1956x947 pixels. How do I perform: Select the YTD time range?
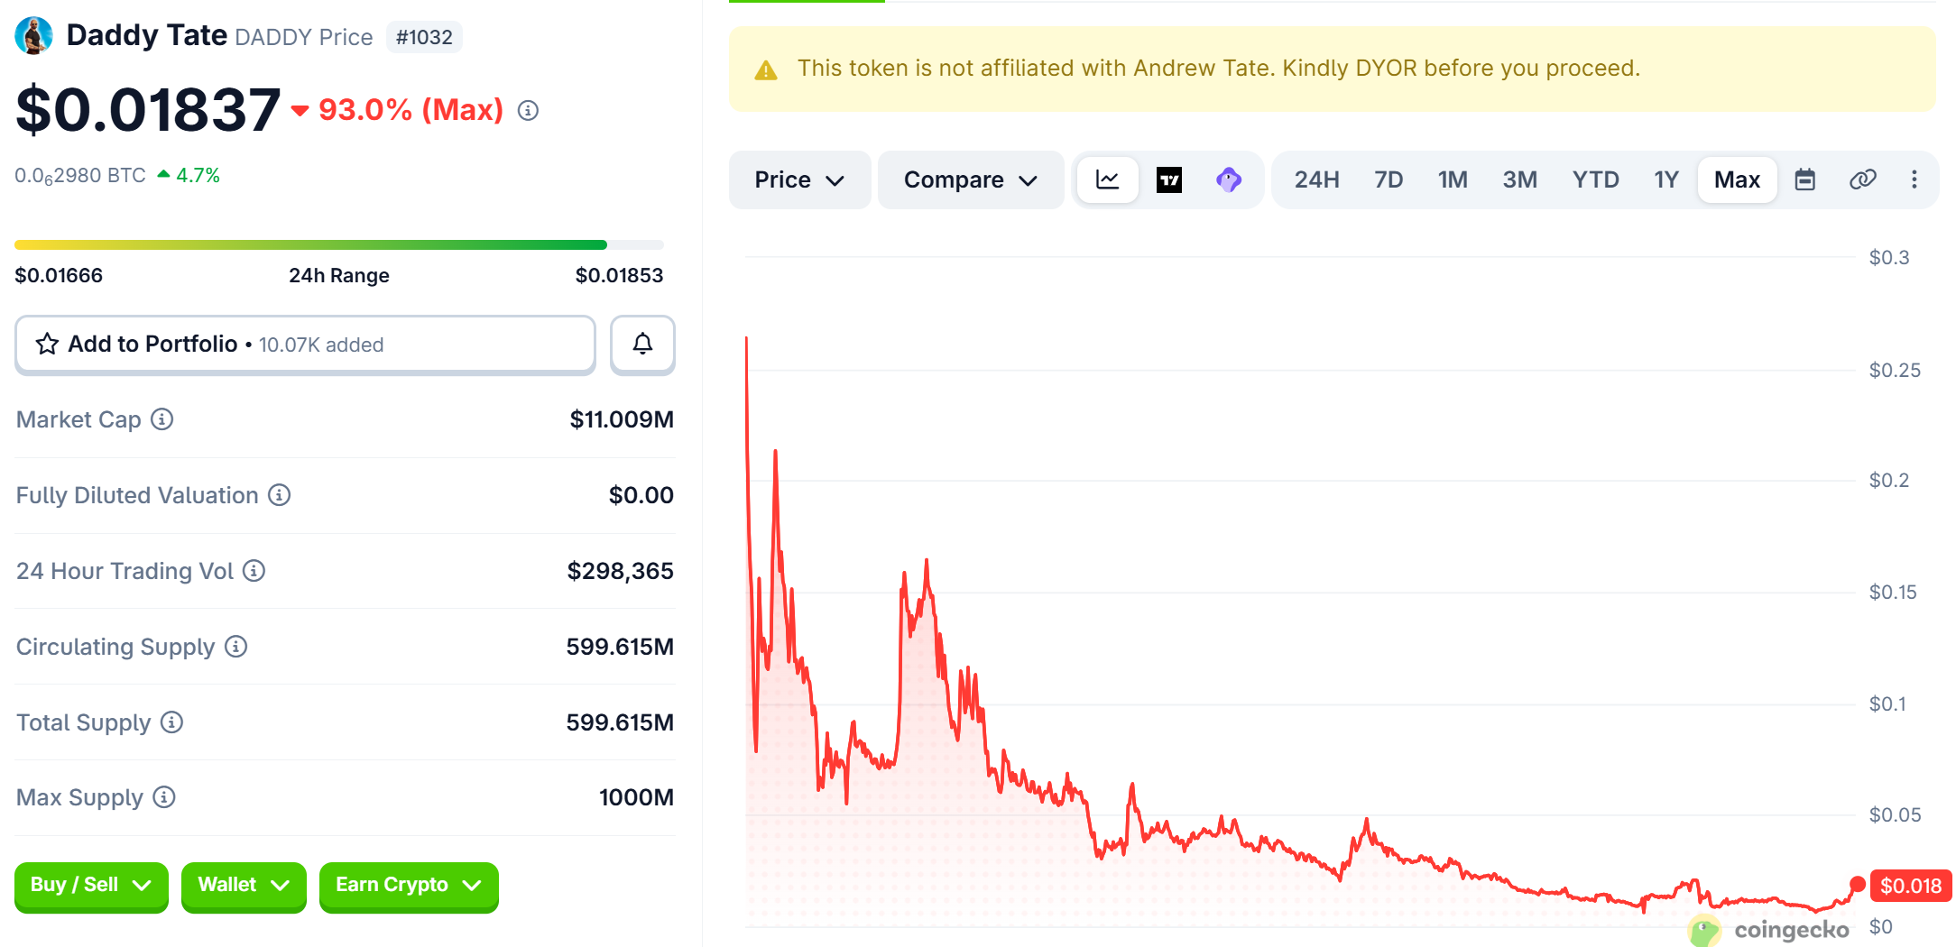1595,179
